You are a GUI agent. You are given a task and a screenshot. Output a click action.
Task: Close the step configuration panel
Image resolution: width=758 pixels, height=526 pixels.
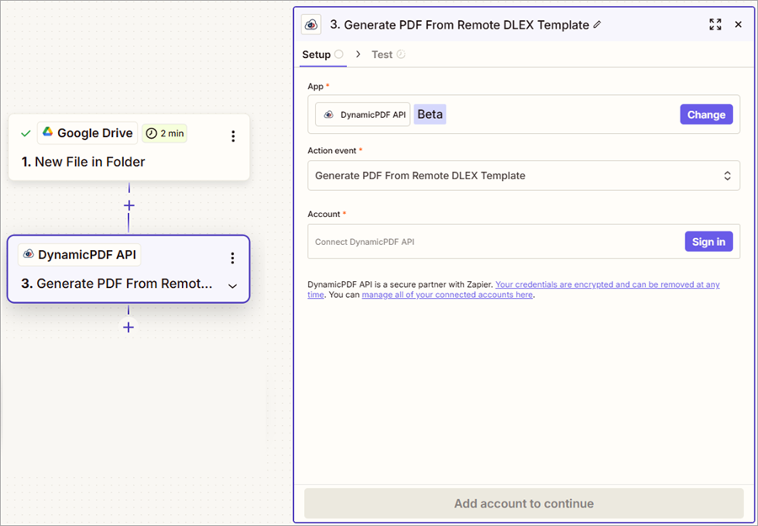pyautogui.click(x=739, y=24)
